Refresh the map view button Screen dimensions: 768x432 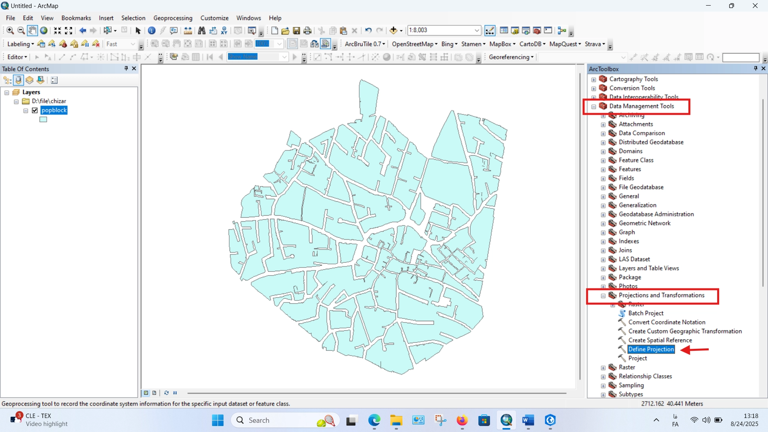(x=166, y=393)
